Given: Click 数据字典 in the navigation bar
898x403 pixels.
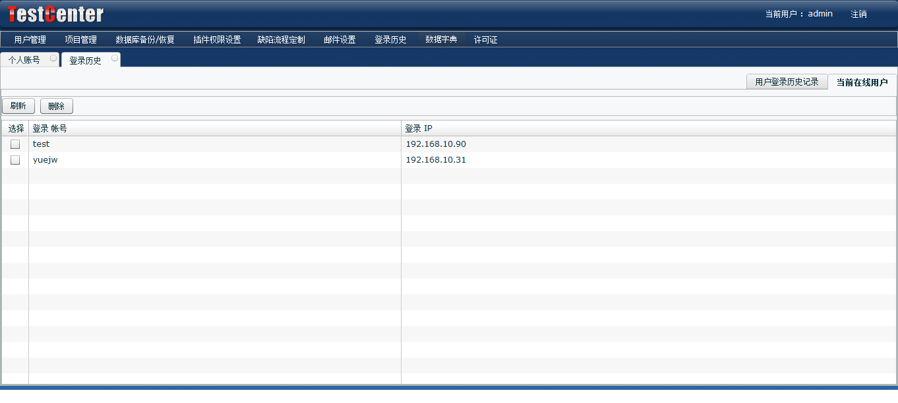Looking at the screenshot, I should pos(441,40).
